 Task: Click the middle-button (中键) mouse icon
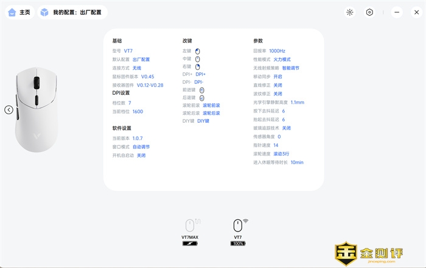click(197, 59)
